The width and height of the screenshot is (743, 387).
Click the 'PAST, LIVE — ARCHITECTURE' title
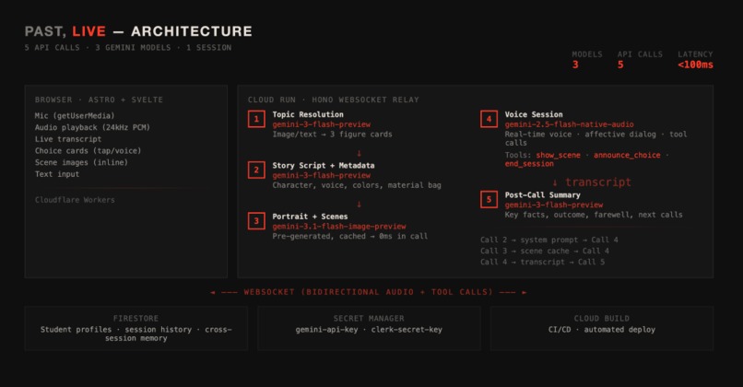coord(138,31)
